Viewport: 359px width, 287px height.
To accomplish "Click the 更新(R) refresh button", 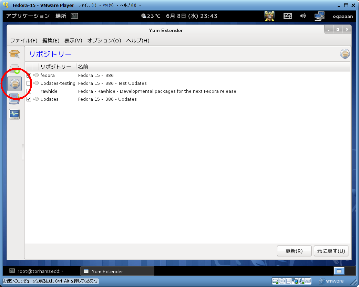I will pos(294,251).
